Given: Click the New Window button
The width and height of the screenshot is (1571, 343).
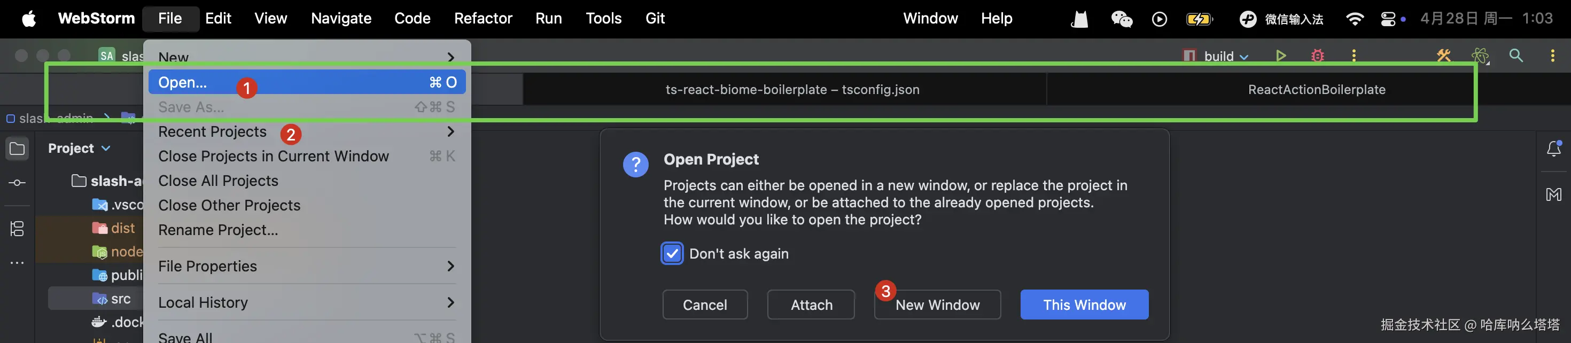Looking at the screenshot, I should point(937,305).
